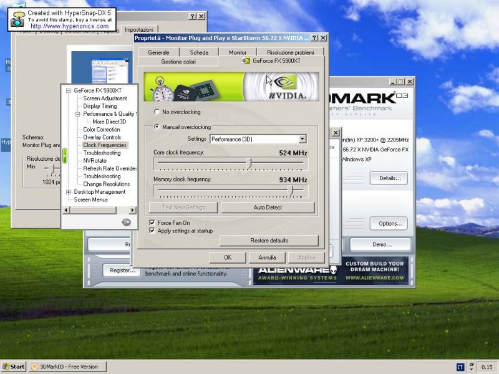Select Screen Adjustment in the NVIDIA tree
The height and width of the screenshot is (374, 499).
(x=105, y=98)
